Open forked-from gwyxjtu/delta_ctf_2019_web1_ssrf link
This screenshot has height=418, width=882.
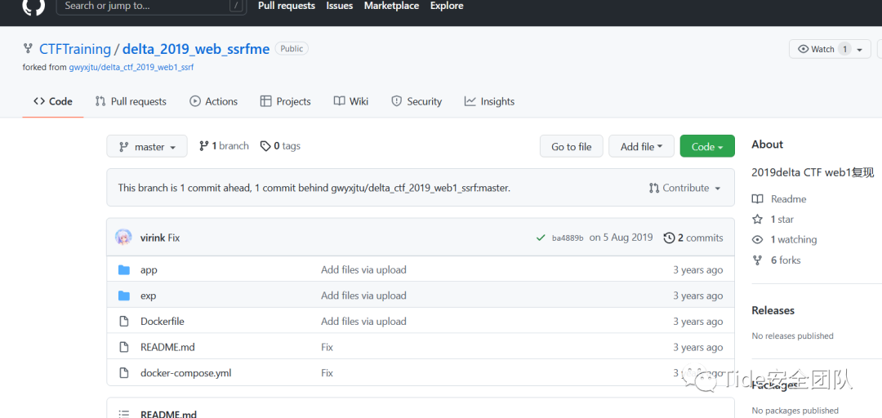(131, 67)
